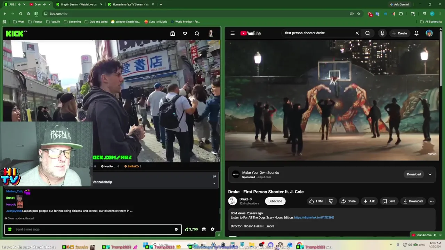Open the HumanInterfaceTV Stream tab
The width and height of the screenshot is (445, 250).
tap(131, 5)
